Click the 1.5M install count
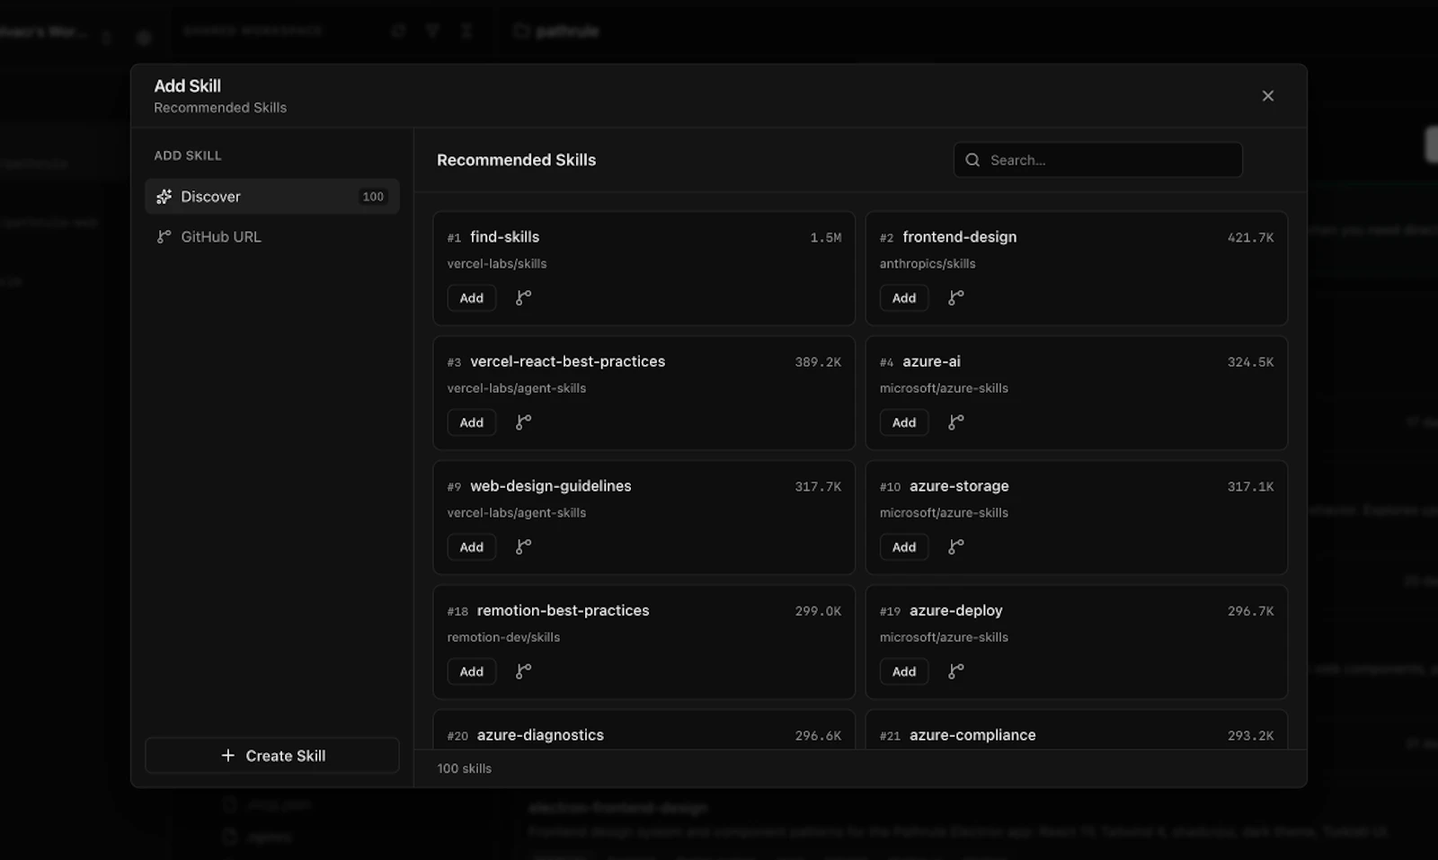The image size is (1438, 860). 825,238
